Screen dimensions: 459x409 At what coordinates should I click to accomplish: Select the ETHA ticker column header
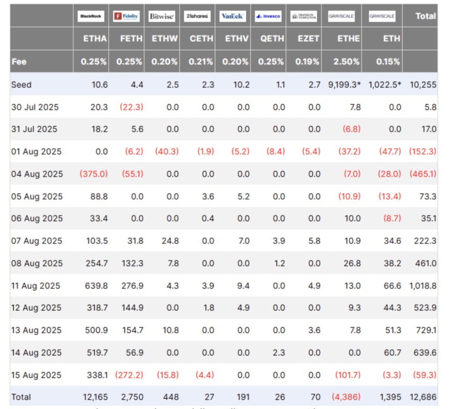(95, 39)
